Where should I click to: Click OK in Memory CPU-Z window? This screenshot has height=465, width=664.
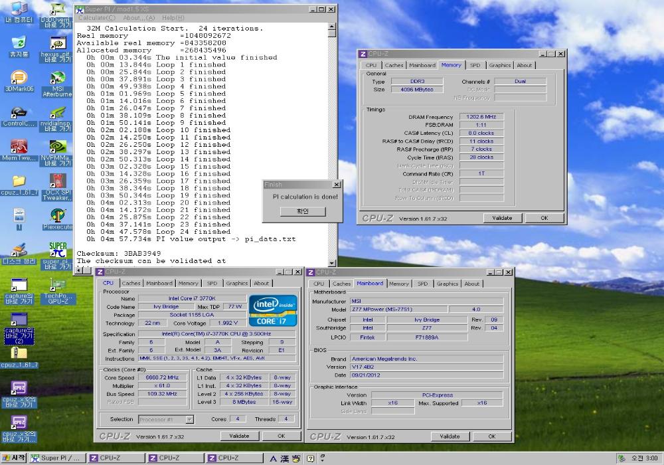544,218
